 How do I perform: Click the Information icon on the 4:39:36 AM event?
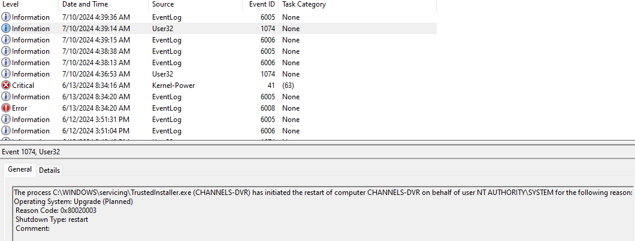tap(6, 17)
